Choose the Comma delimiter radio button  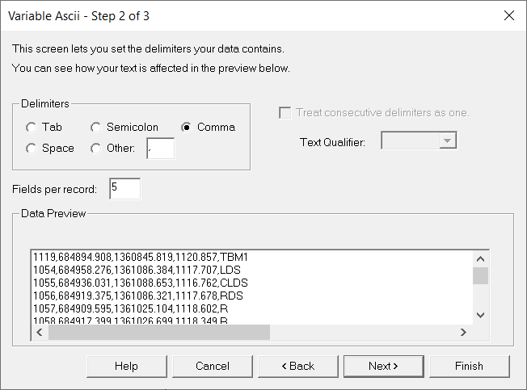187,127
